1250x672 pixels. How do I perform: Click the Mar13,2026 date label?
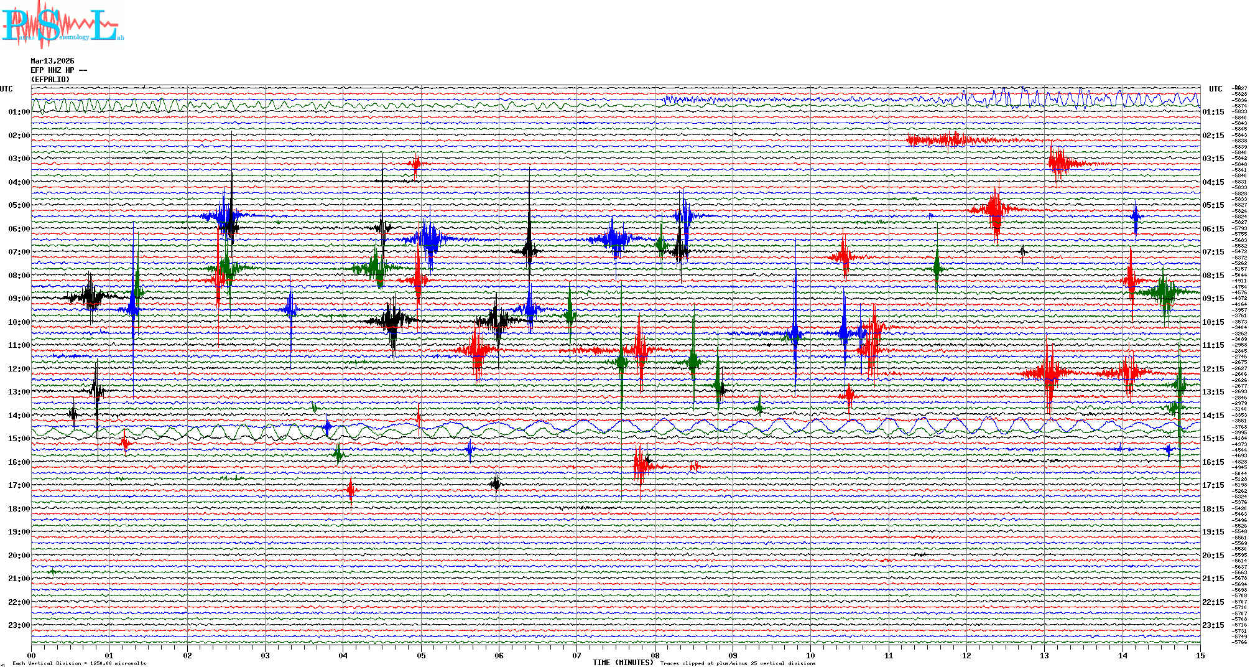pos(52,61)
